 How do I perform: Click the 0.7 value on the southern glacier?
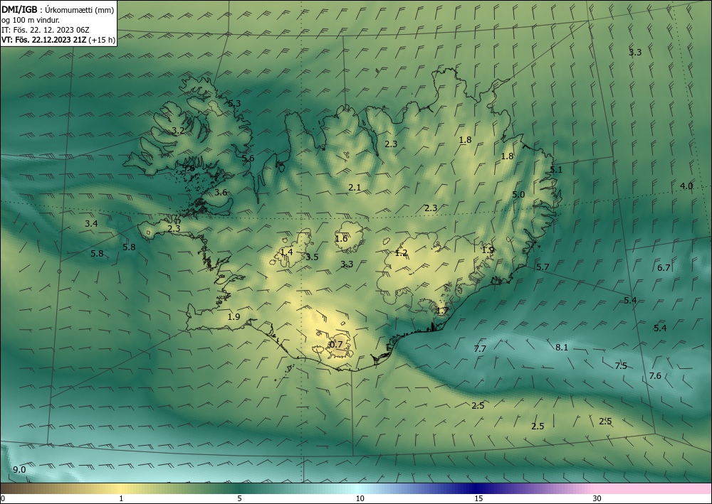pyautogui.click(x=336, y=345)
